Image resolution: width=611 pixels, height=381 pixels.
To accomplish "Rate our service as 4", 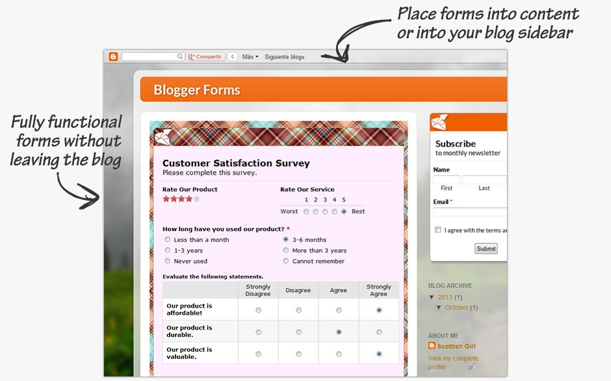I will coord(334,212).
